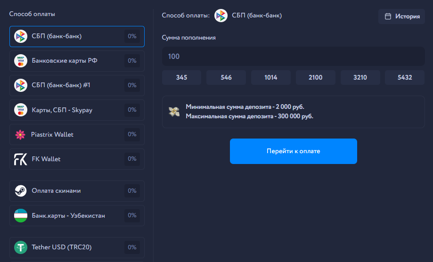Click 0% fee badge for Банковские карты РФ

point(132,61)
